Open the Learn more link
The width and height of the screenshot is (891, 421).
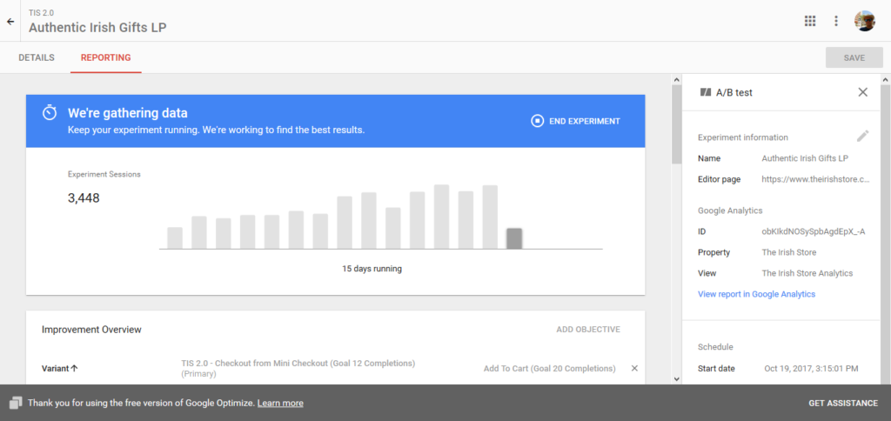pyautogui.click(x=280, y=403)
